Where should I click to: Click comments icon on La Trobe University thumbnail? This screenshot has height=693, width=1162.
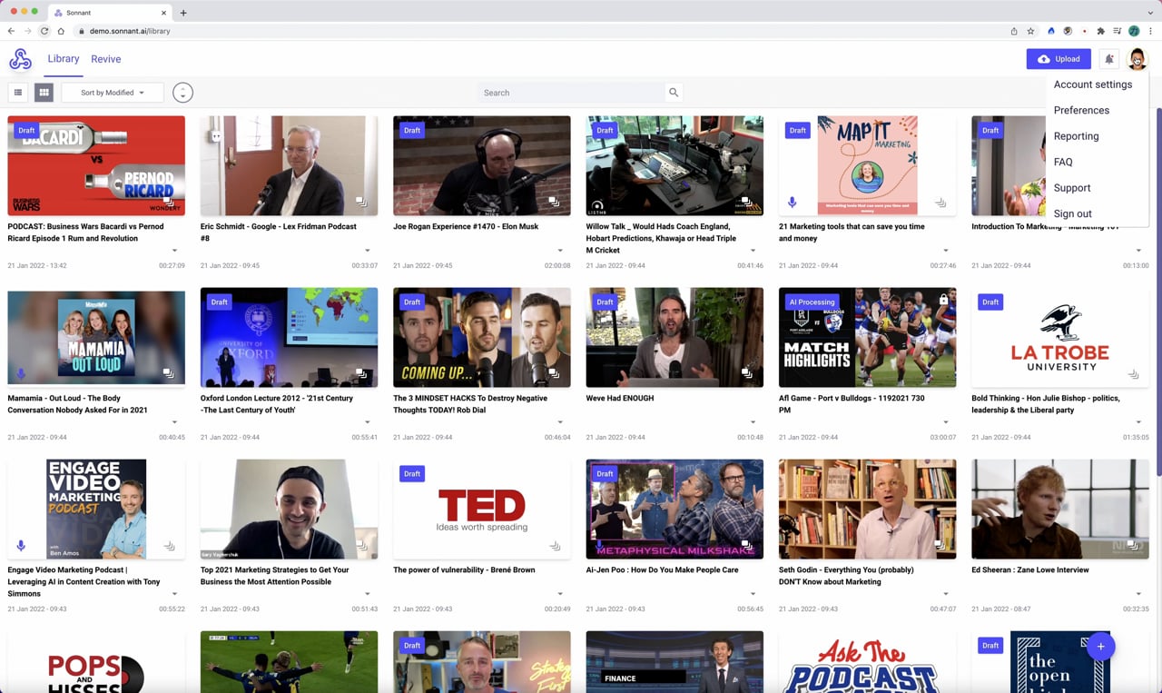coord(1133,373)
